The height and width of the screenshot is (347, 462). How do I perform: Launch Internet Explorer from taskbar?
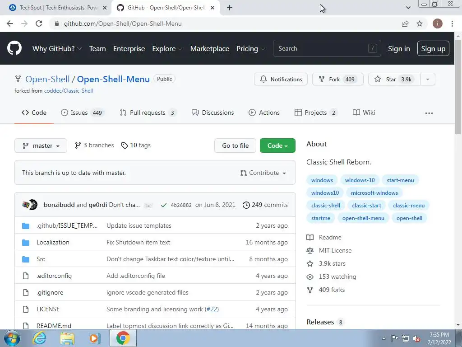pyautogui.click(x=40, y=338)
